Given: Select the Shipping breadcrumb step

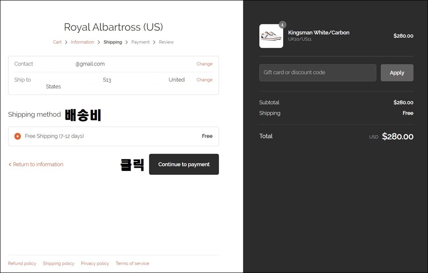Looking at the screenshot, I should click(113, 42).
